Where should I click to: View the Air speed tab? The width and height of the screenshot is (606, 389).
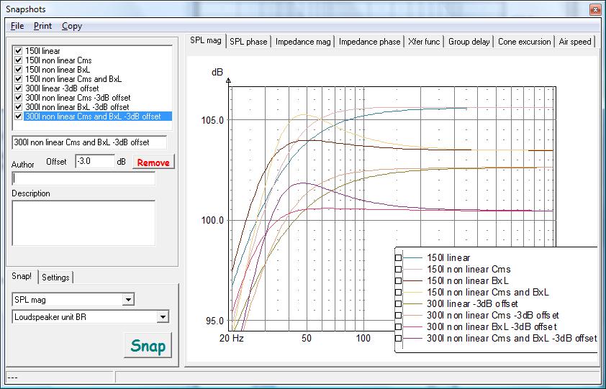point(575,42)
